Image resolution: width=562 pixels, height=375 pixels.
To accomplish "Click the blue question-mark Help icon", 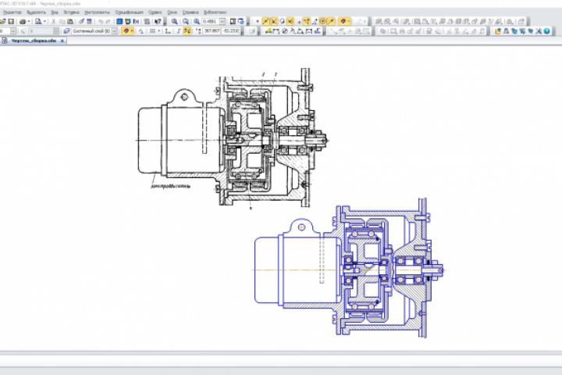I will [546, 31].
